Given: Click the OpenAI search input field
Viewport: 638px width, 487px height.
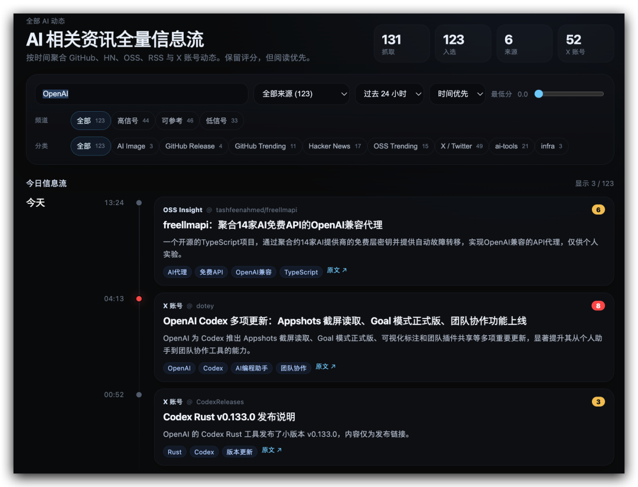Looking at the screenshot, I should pos(141,94).
